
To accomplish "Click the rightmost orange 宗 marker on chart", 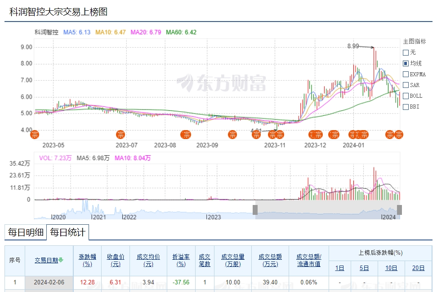I will pos(398,134).
